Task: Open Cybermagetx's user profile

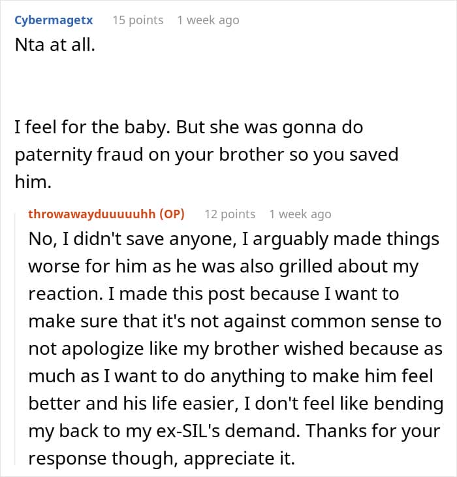Action: [54, 21]
